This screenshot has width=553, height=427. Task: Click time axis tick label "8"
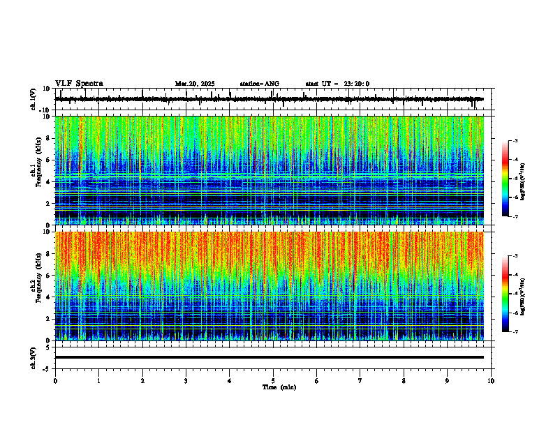point(404,381)
